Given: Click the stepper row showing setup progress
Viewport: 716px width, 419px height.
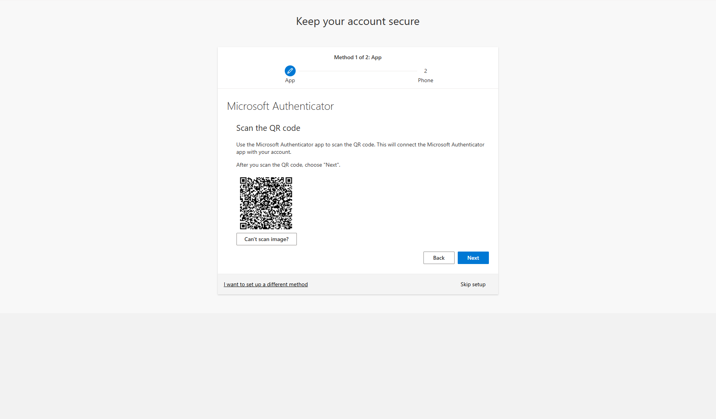Looking at the screenshot, I should tap(357, 74).
